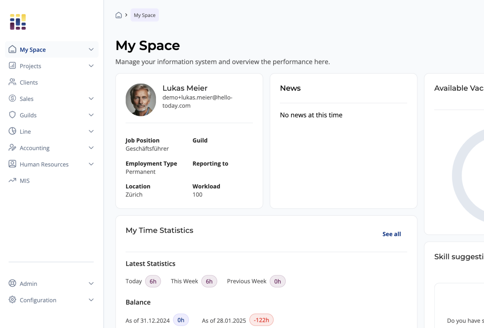Open MIS via its trend-arrow icon
Image resolution: width=484 pixels, height=328 pixels.
pyautogui.click(x=12, y=181)
